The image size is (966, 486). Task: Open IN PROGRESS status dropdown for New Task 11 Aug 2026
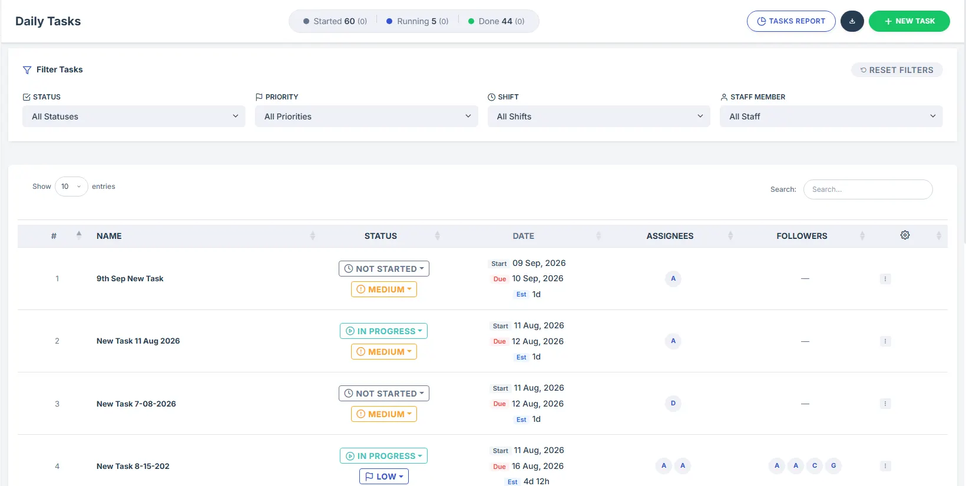383,331
